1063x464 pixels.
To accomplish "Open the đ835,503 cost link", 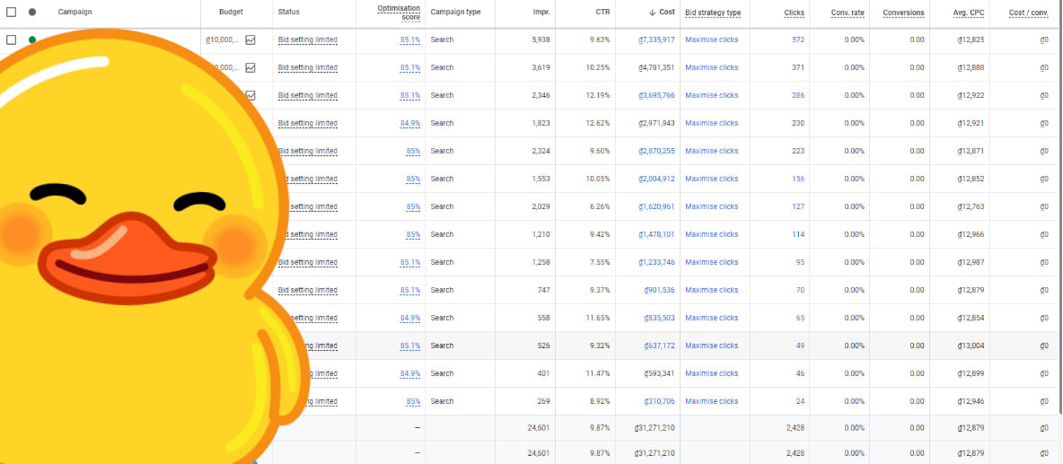I will coord(659,318).
